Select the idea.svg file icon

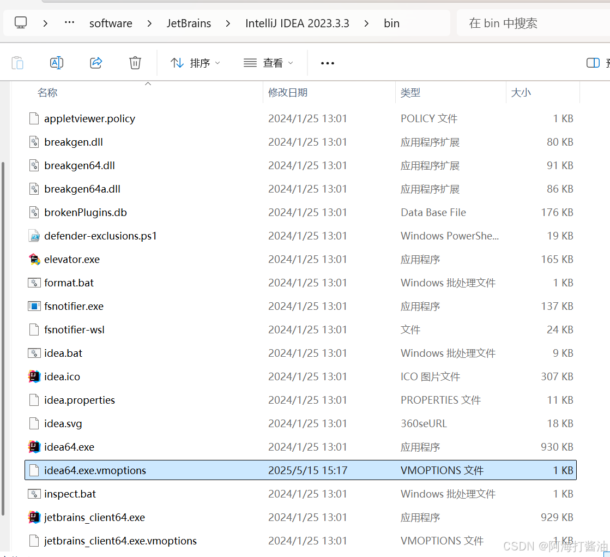[x=34, y=423]
